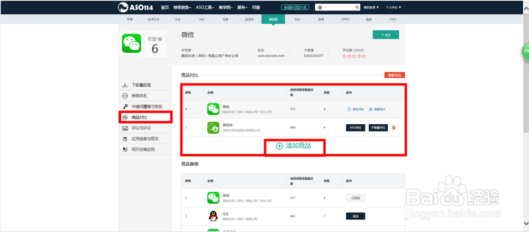The image size is (529, 232).
Task: Expand the ASO工具 menu
Action: point(205,7)
